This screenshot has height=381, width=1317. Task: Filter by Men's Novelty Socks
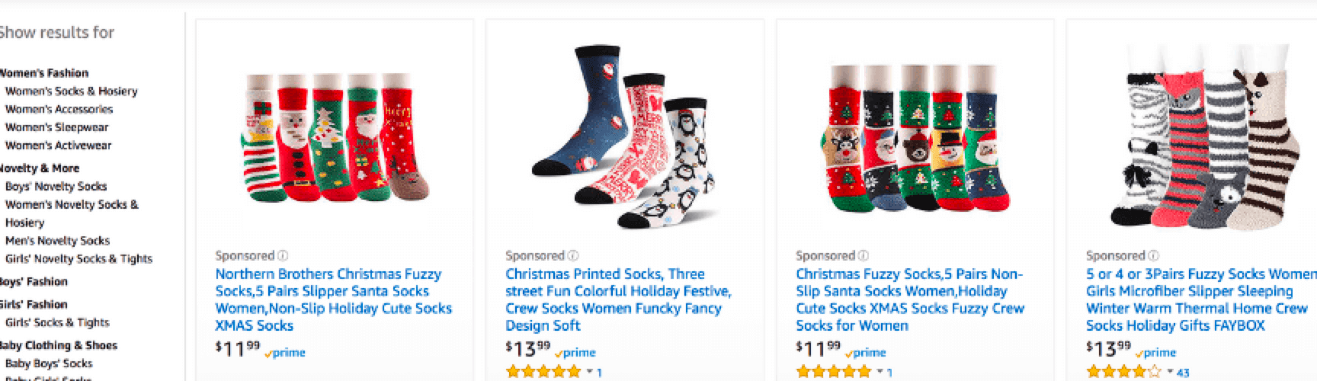pos(57,241)
